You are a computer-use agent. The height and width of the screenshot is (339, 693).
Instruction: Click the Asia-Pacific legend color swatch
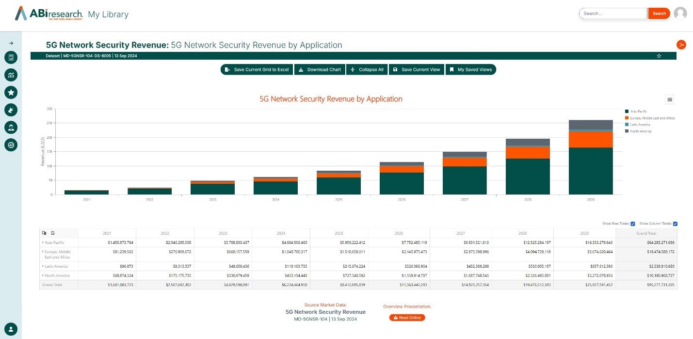pyautogui.click(x=627, y=112)
